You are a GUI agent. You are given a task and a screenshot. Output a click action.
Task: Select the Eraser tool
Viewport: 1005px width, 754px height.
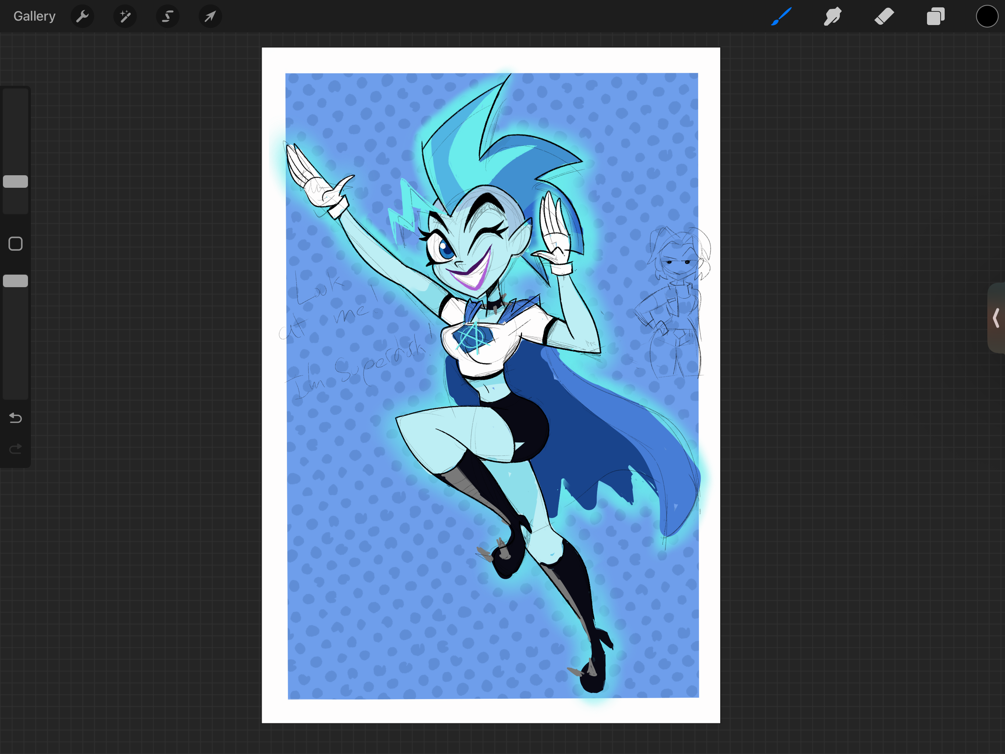[884, 17]
